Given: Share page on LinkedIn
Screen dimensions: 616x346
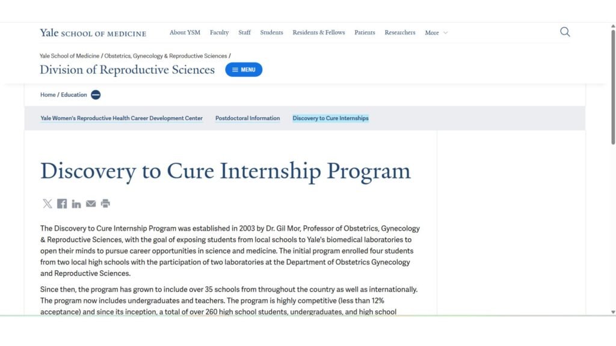Looking at the screenshot, I should click(76, 204).
